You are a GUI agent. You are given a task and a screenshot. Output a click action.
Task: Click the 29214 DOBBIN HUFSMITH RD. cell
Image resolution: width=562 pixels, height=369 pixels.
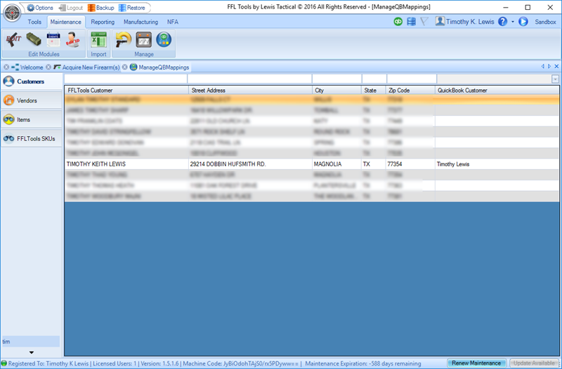250,164
